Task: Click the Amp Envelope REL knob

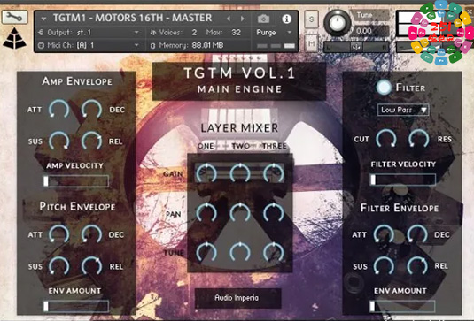Action: point(91,141)
